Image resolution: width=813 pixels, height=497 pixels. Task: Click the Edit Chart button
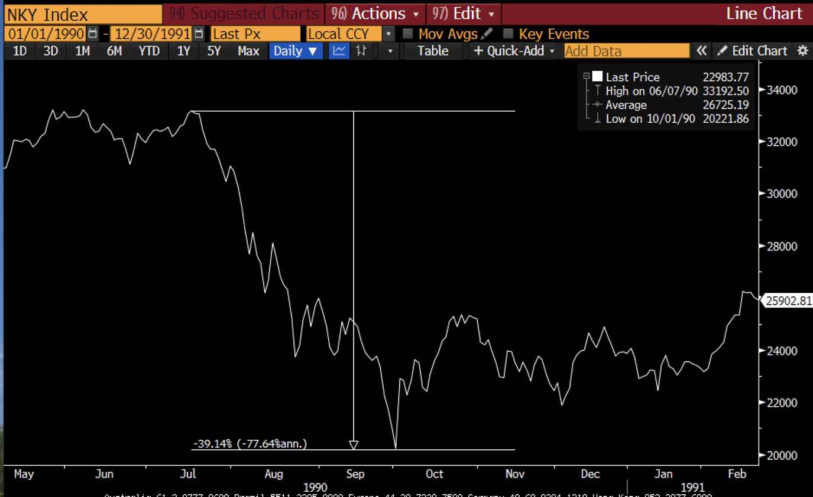click(753, 51)
